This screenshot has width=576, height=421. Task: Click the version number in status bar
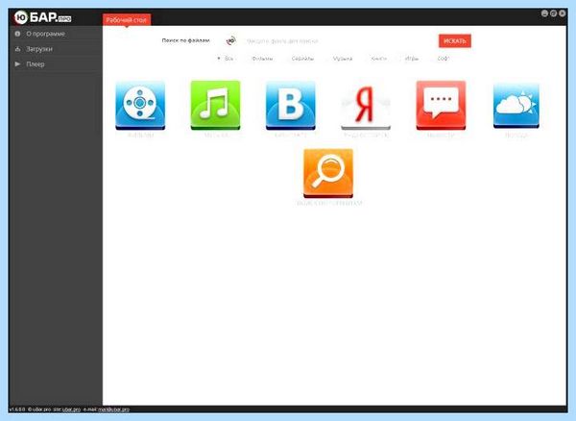[17, 409]
